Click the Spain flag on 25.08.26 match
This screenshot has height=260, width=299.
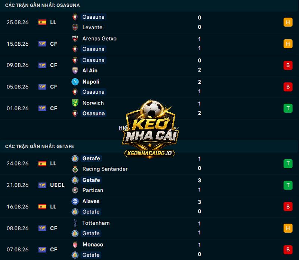pos(42,22)
